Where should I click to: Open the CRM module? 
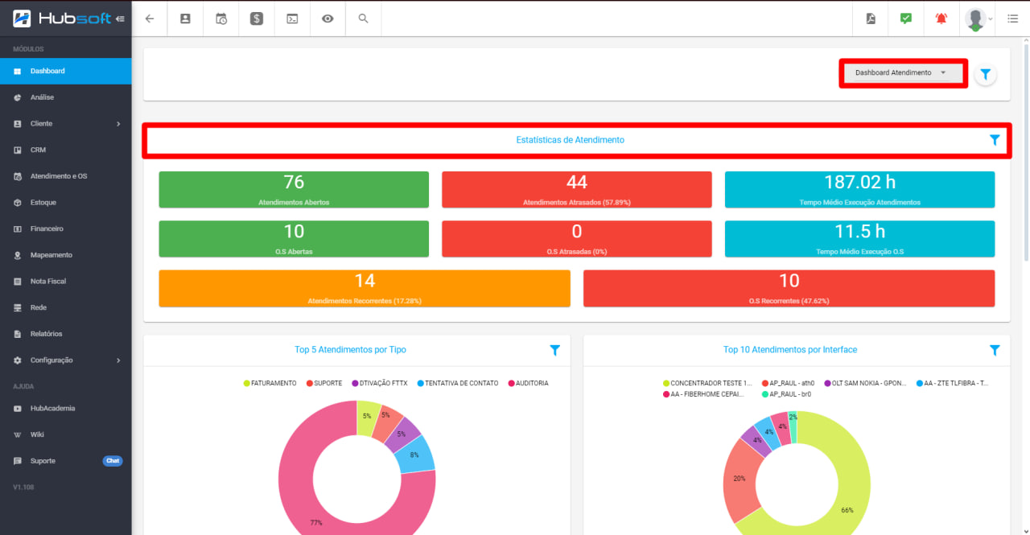point(65,150)
